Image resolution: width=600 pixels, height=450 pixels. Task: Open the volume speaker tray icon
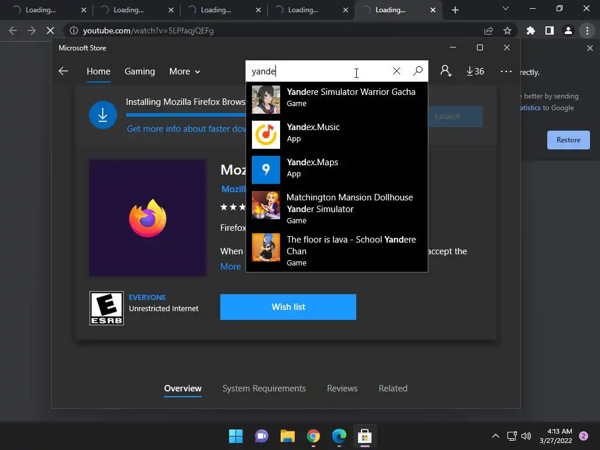tap(526, 436)
